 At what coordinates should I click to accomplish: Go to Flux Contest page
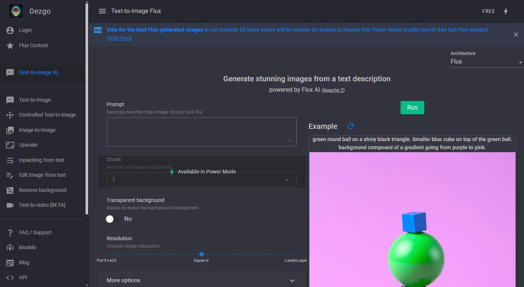pyautogui.click(x=33, y=45)
